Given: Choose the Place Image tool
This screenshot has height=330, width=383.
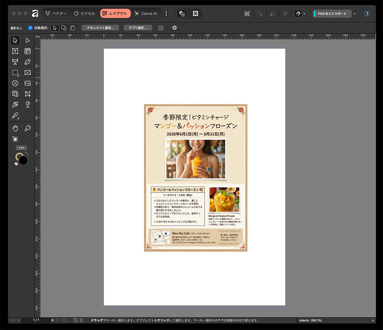Looking at the screenshot, I should (x=28, y=83).
